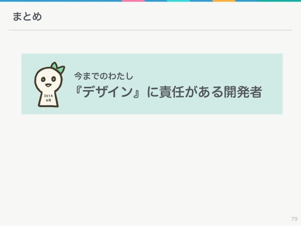The image size is (301, 226).
Task: Click the page number 79
Action: click(x=294, y=219)
